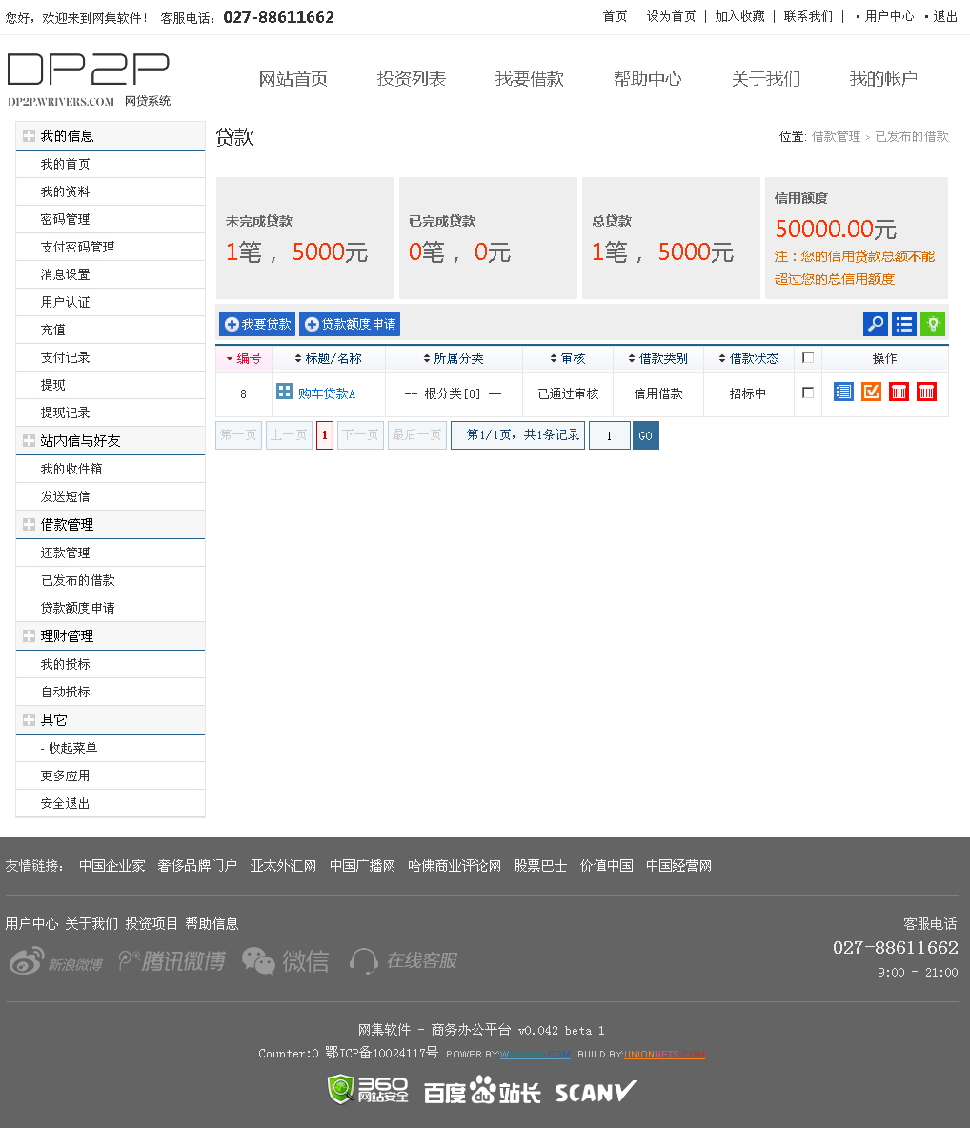The width and height of the screenshot is (970, 1128).
Task: Expand the 理财管理 sidebar section
Action: click(x=30, y=636)
